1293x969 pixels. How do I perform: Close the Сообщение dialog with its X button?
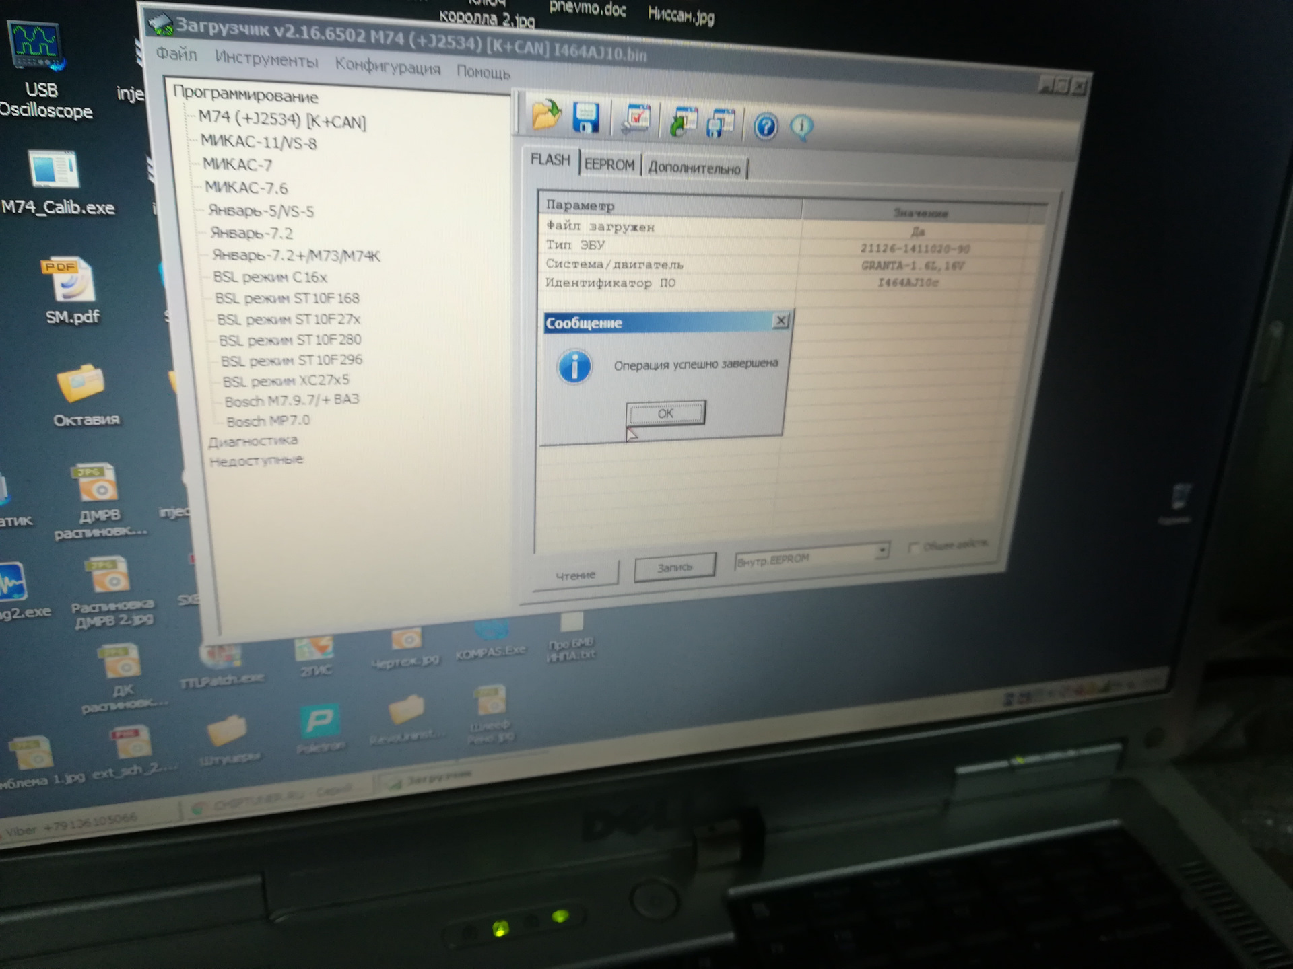pos(781,320)
